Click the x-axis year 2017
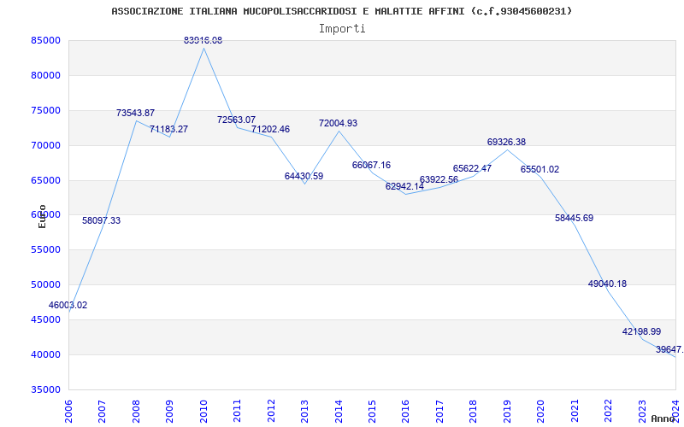This screenshot has height=427, width=684. (x=439, y=411)
